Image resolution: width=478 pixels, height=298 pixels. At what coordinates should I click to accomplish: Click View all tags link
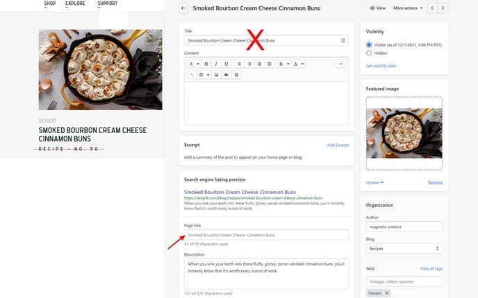(x=431, y=268)
